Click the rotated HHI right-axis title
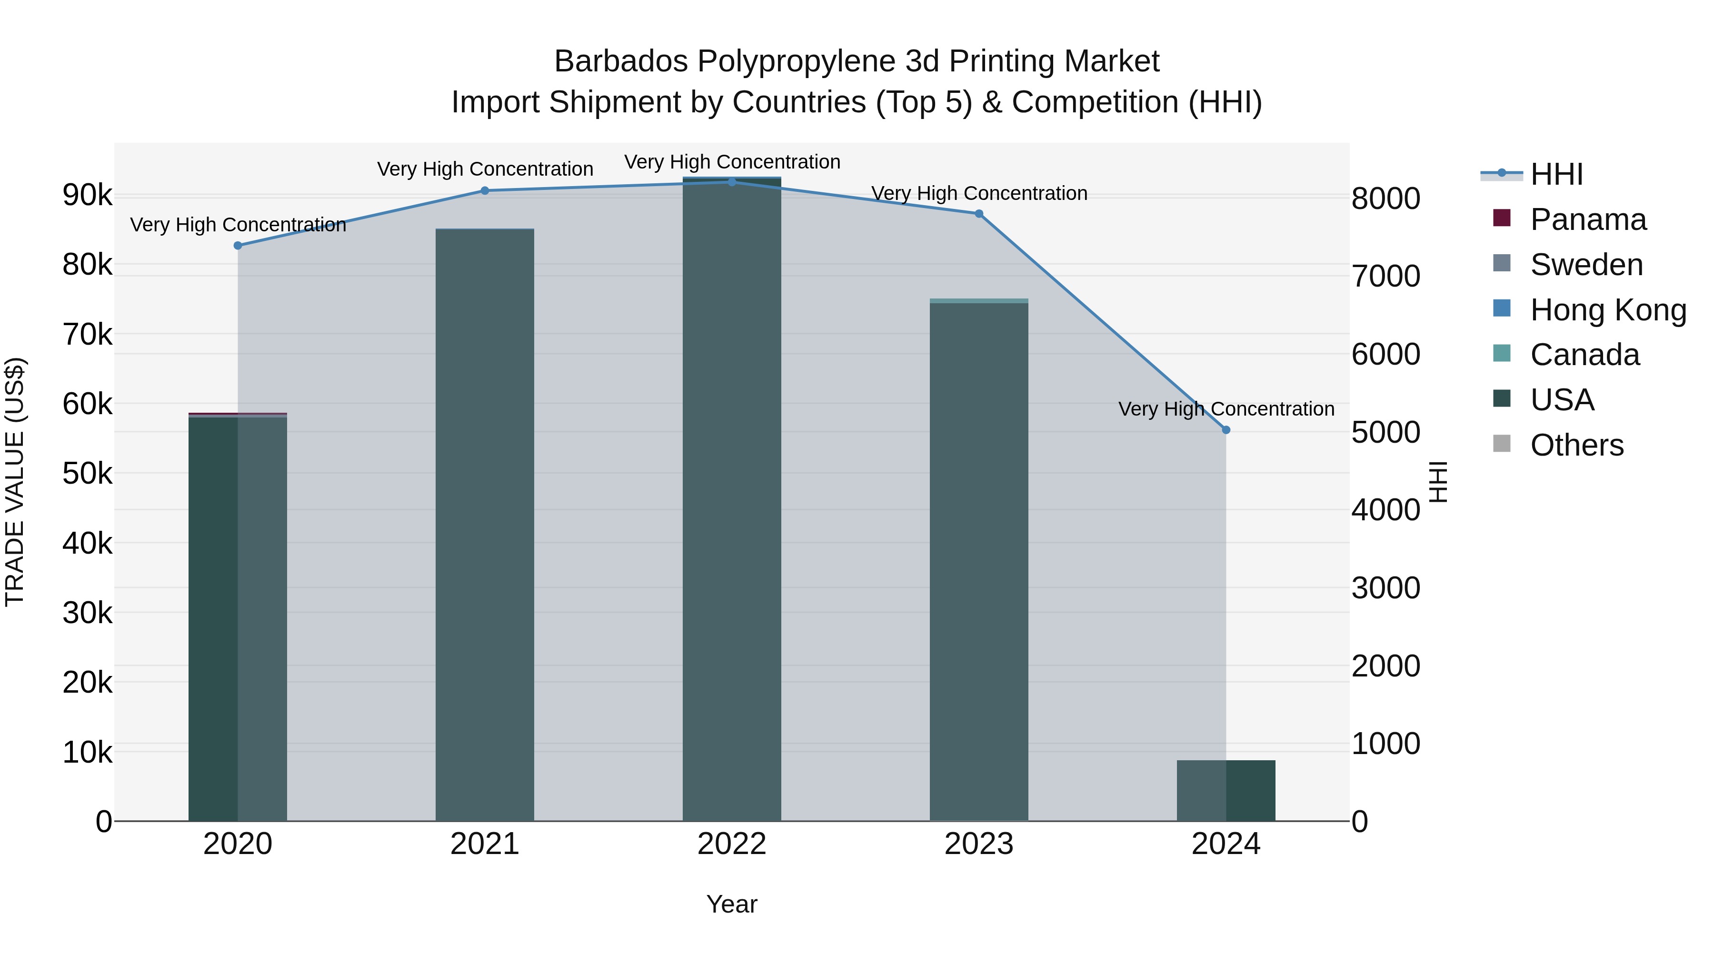Image resolution: width=1714 pixels, height=964 pixels. tap(1438, 482)
